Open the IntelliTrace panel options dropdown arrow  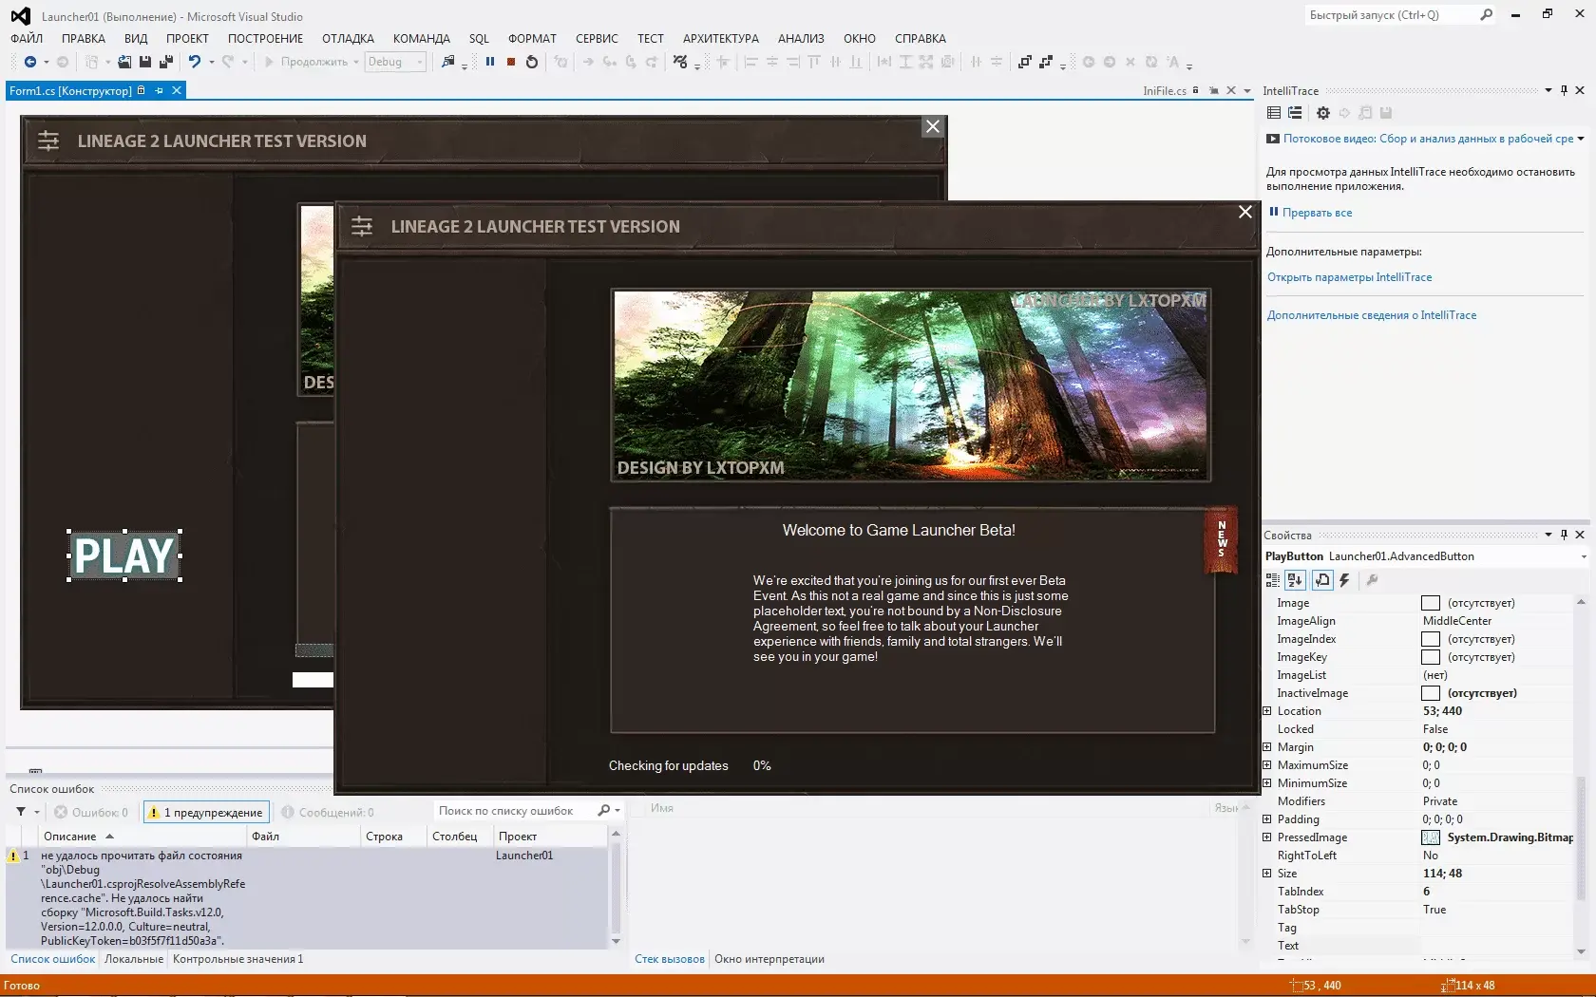click(x=1548, y=90)
